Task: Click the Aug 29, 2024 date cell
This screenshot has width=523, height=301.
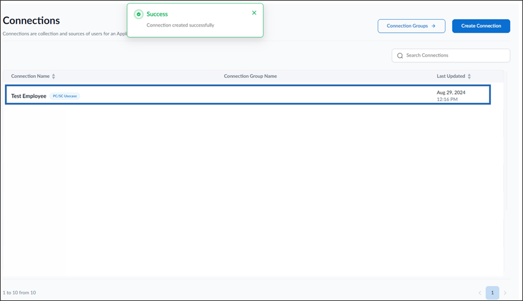Action: 451,92
